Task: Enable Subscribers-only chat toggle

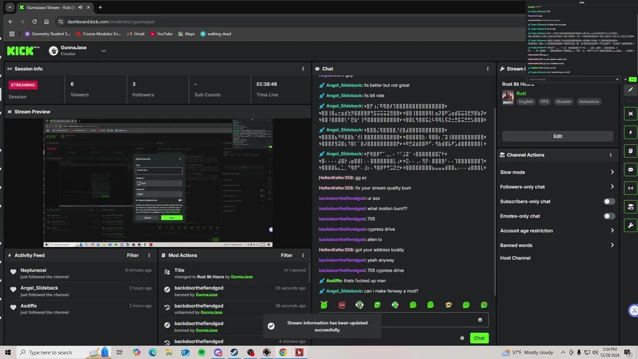Action: tap(609, 201)
